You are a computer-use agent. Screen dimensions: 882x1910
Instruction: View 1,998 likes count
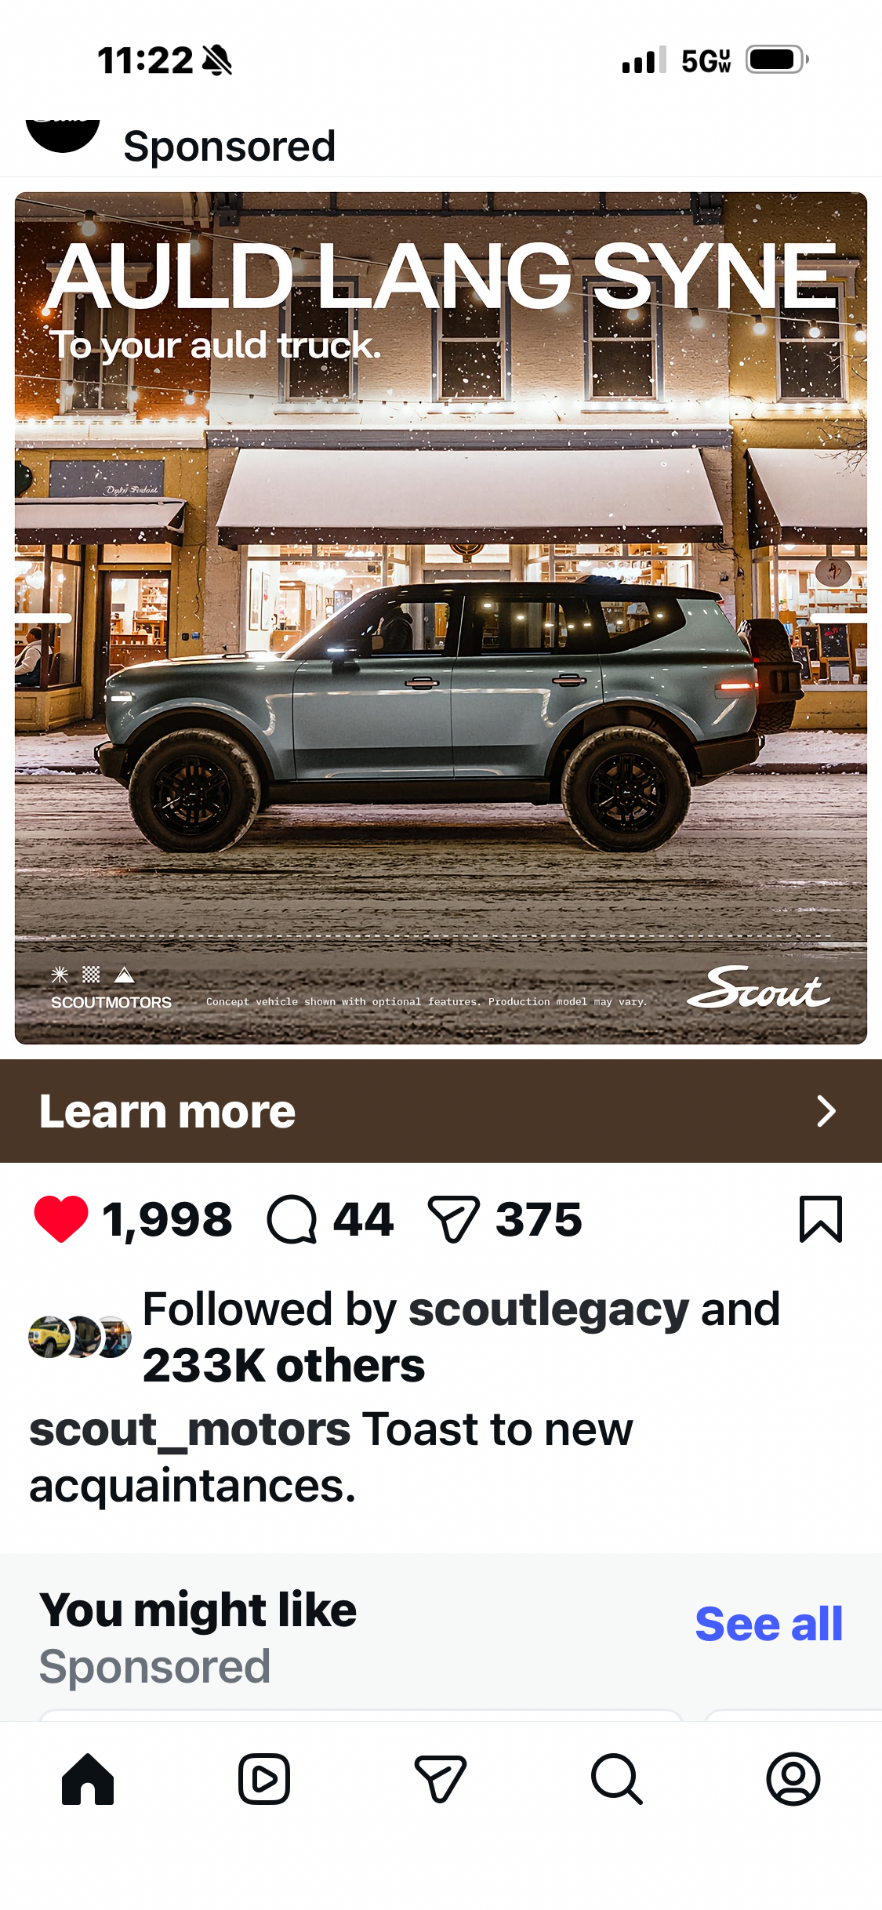click(167, 1219)
